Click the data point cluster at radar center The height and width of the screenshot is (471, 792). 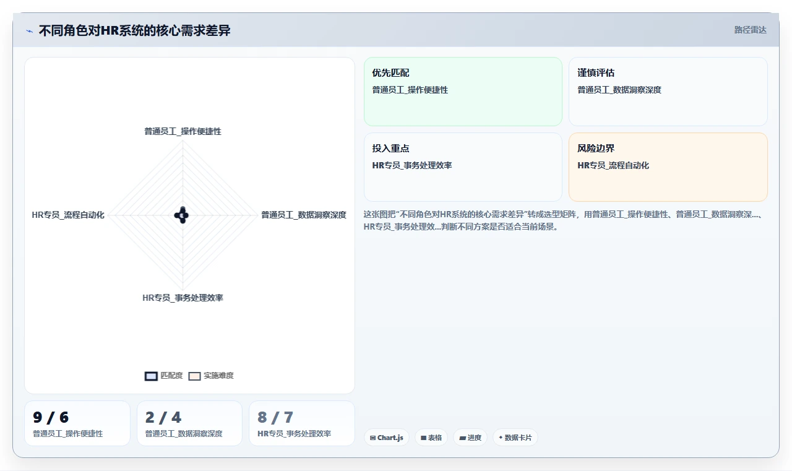(182, 215)
